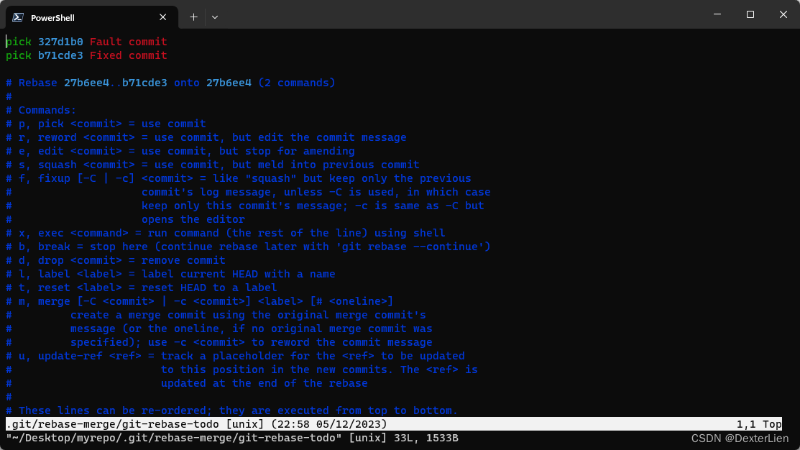The height and width of the screenshot is (450, 800).
Task: Click the x, exec <command> line
Action: click(226, 233)
